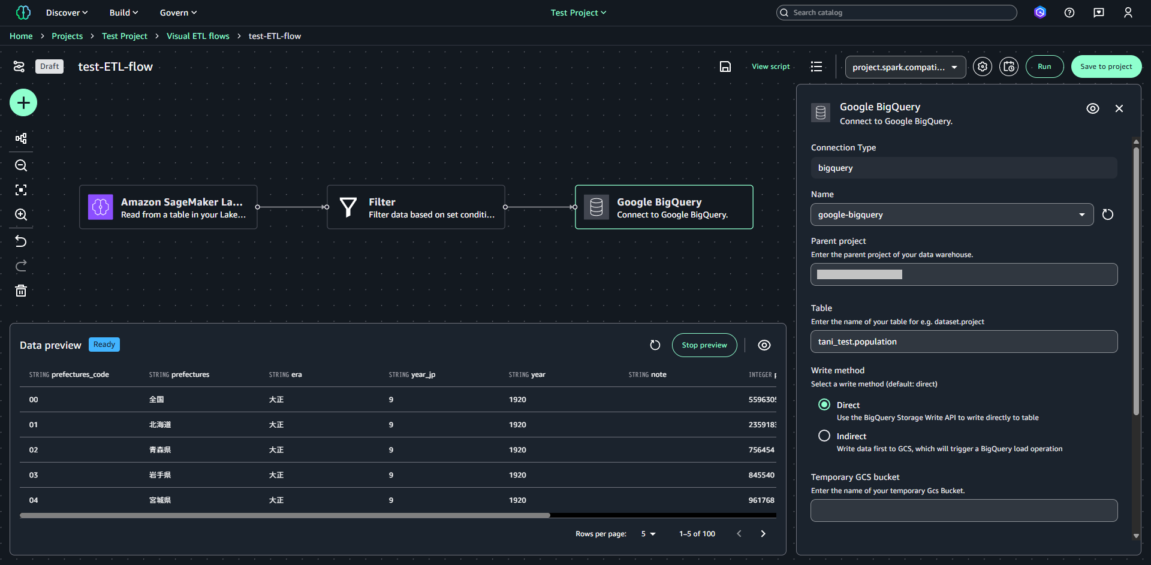Undo the last canvas action
Screen dimensions: 1151x565
coord(21,241)
